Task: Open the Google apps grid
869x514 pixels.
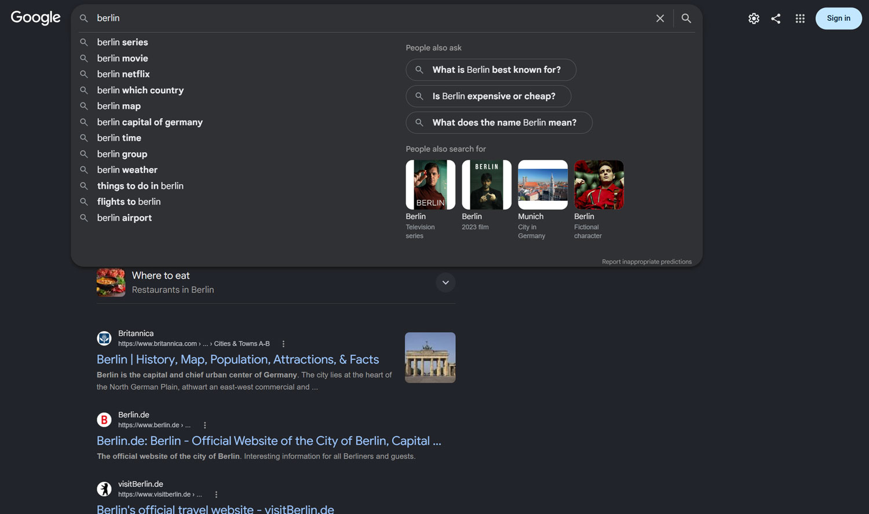Action: 800,19
